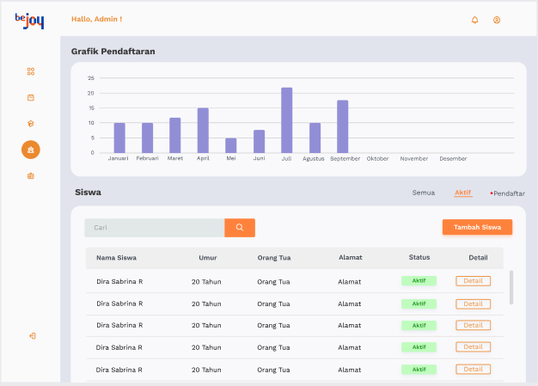Open the briefcase icon in sidebar

[x=31, y=176]
